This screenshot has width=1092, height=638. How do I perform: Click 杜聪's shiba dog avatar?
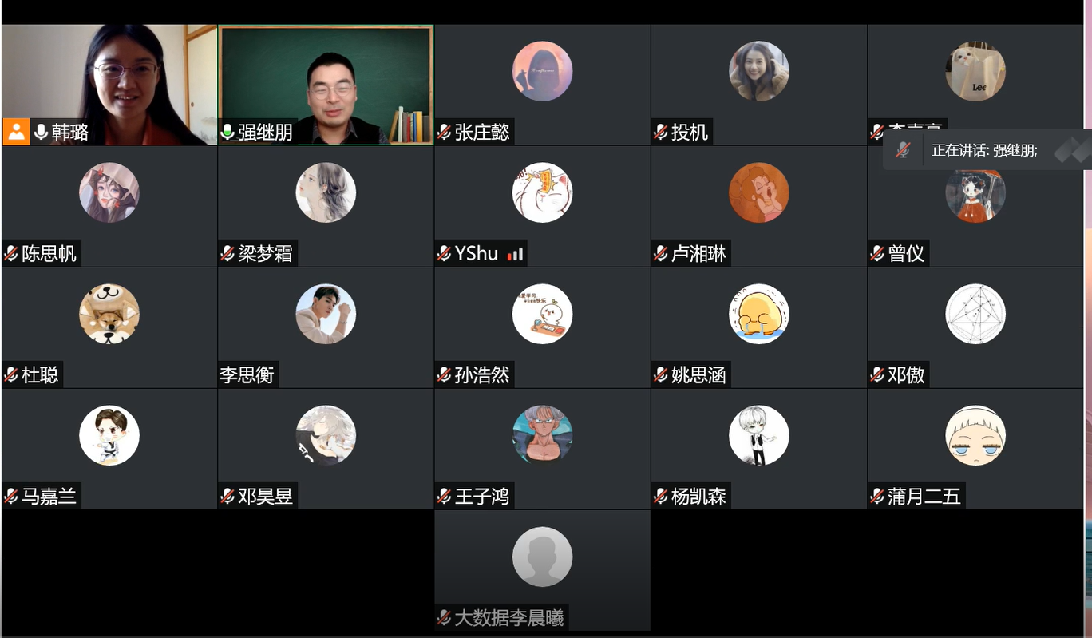pyautogui.click(x=109, y=314)
